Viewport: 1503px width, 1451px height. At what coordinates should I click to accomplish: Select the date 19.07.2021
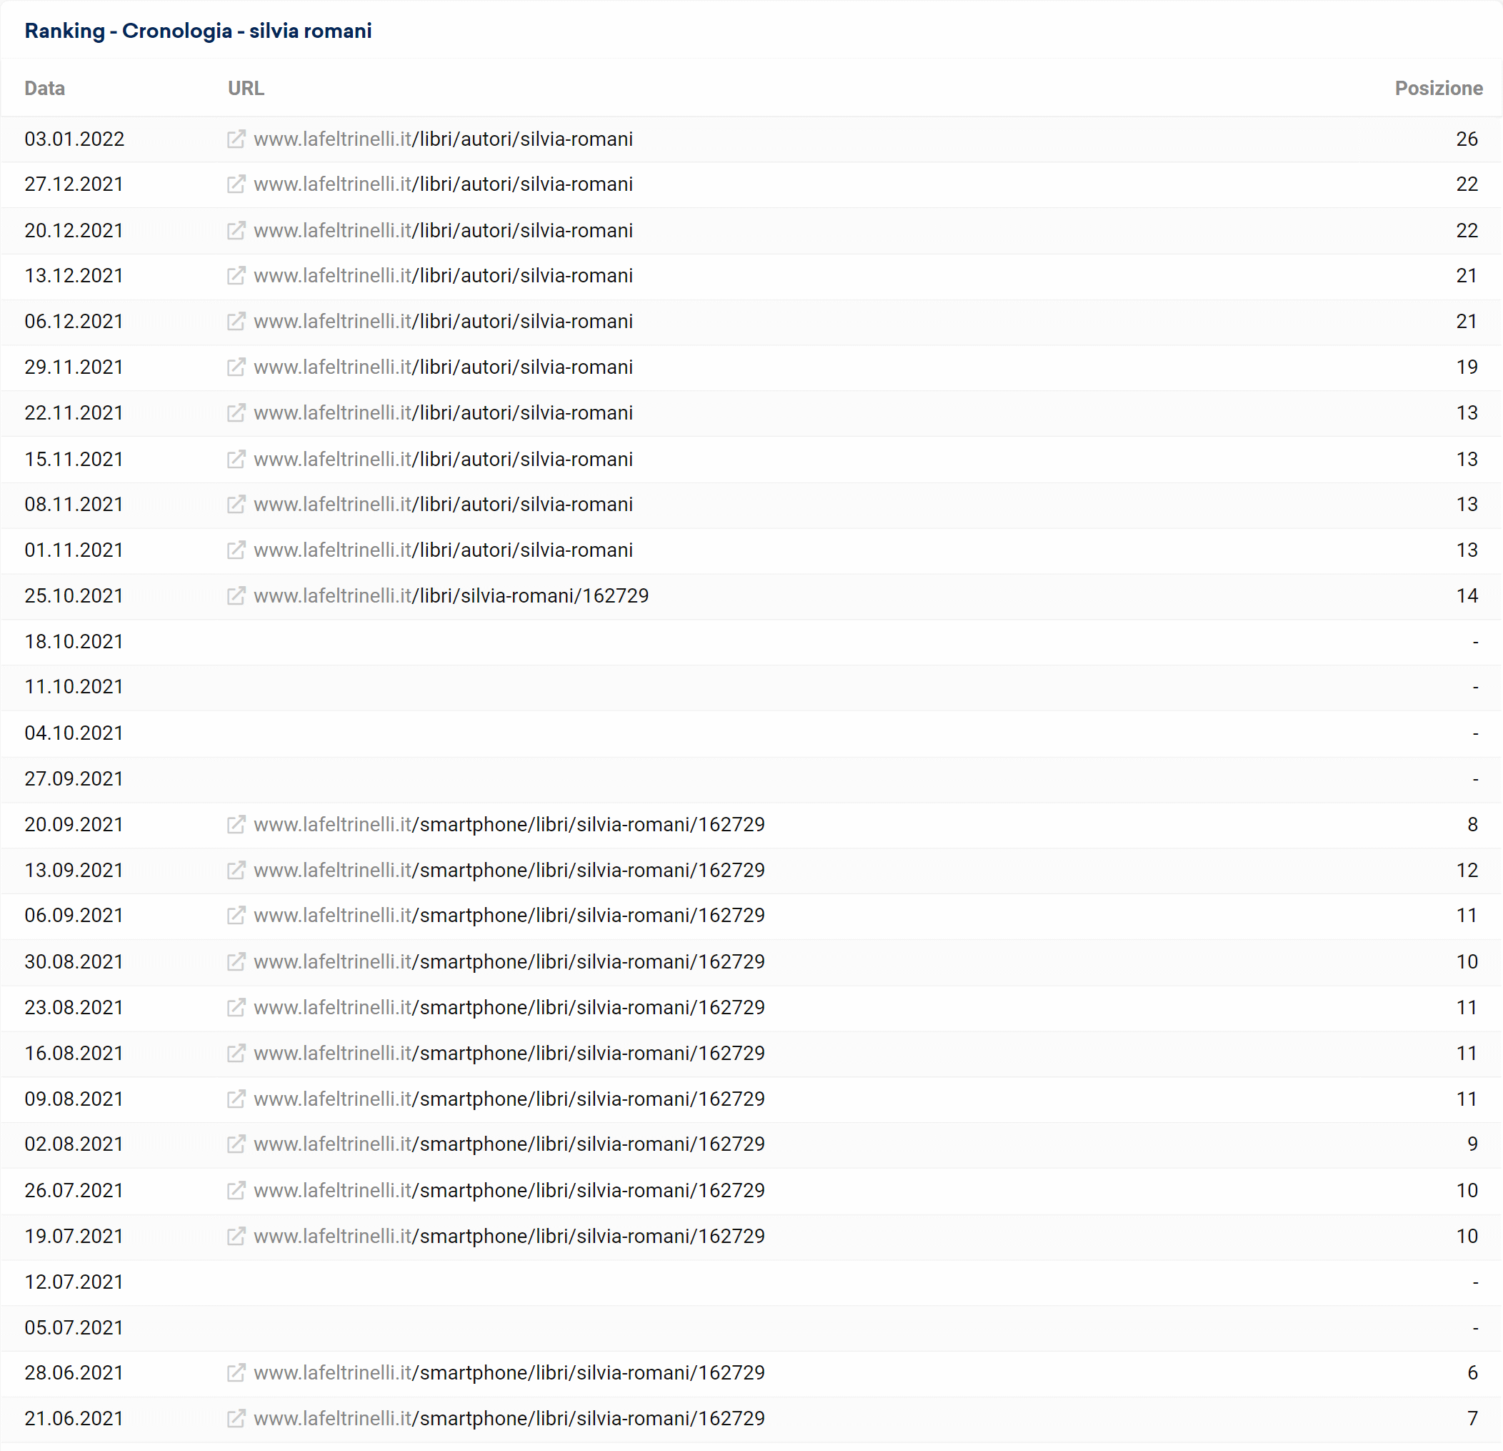pos(74,1236)
